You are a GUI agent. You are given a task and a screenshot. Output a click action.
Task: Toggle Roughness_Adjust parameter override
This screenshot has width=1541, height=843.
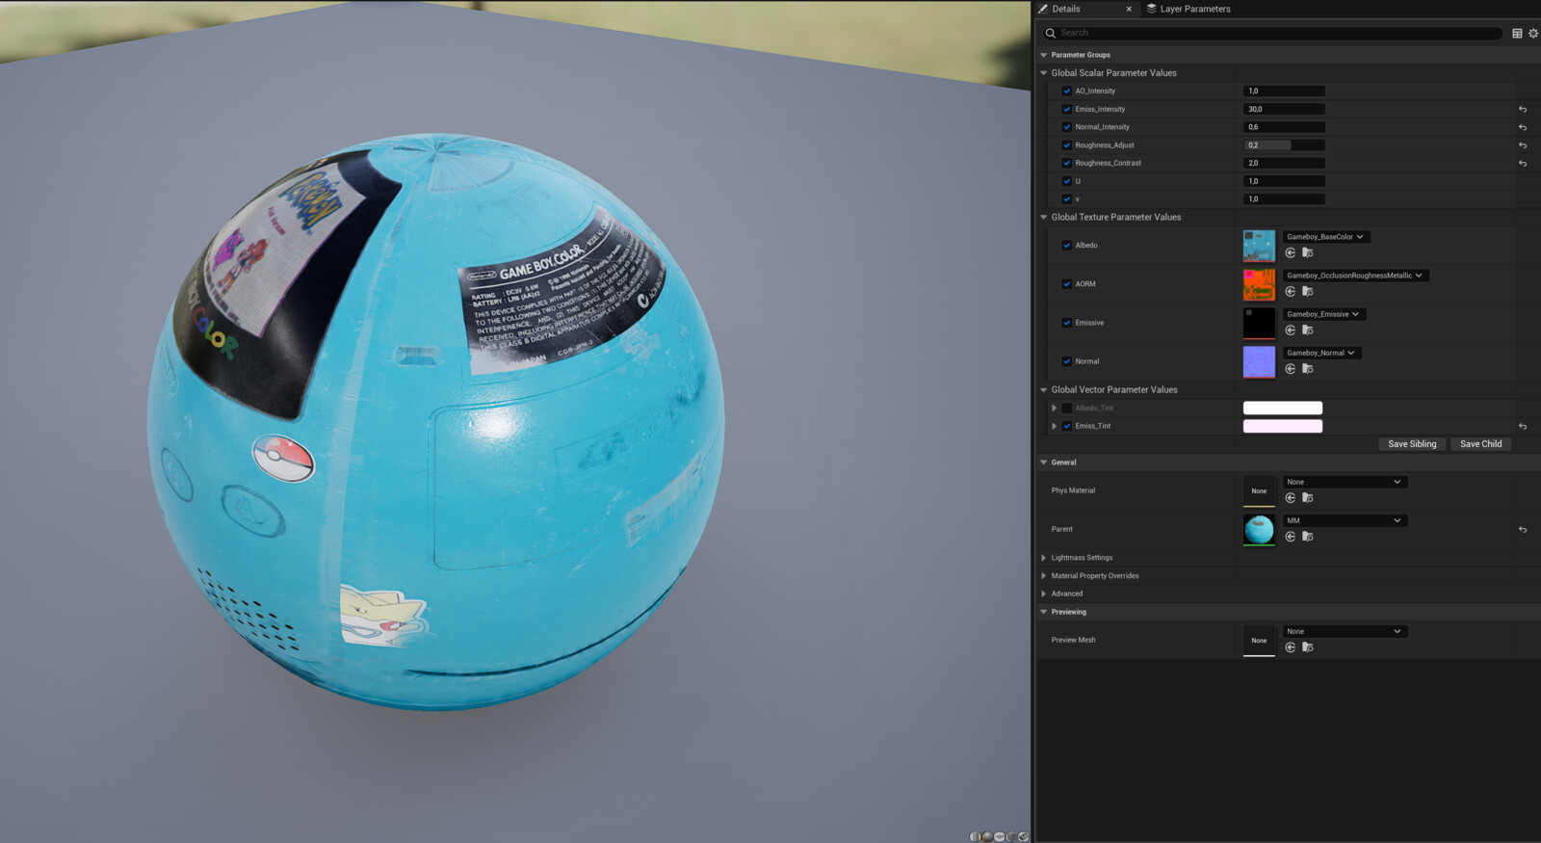pos(1066,145)
